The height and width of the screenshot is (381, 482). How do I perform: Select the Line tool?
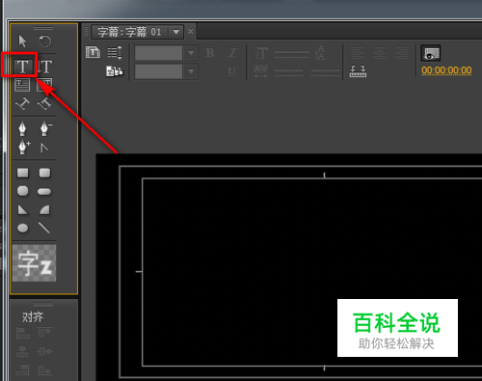pos(44,228)
